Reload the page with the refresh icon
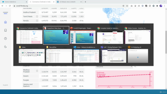The image size is (167, 94). tap(10, 6)
